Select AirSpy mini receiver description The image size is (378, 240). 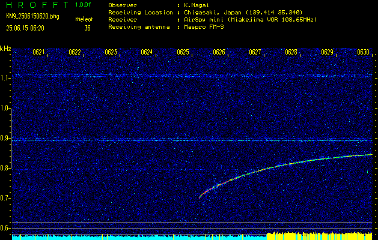click(250, 20)
